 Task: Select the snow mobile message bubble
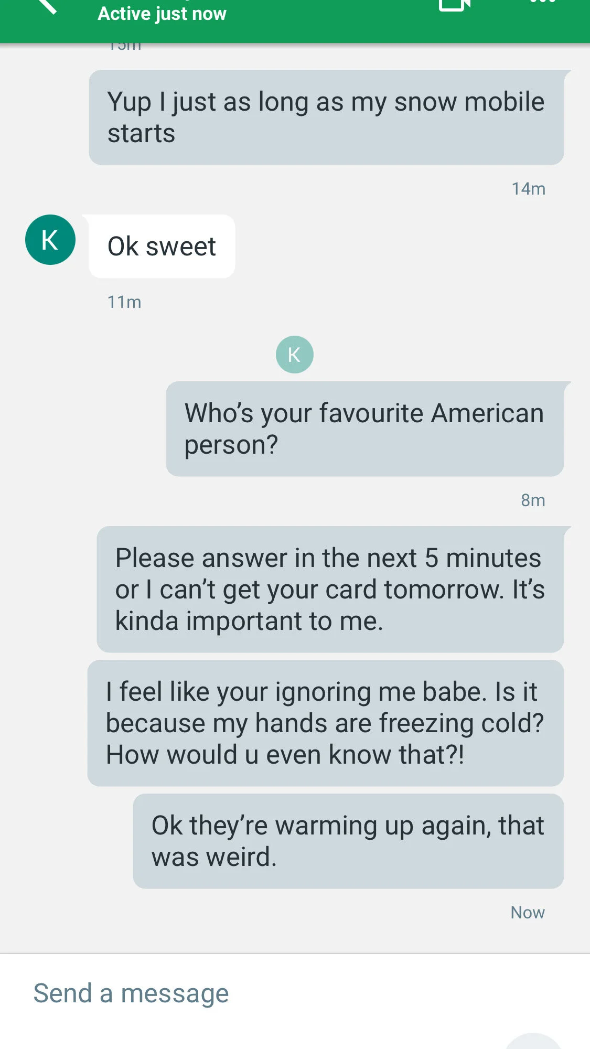click(326, 117)
